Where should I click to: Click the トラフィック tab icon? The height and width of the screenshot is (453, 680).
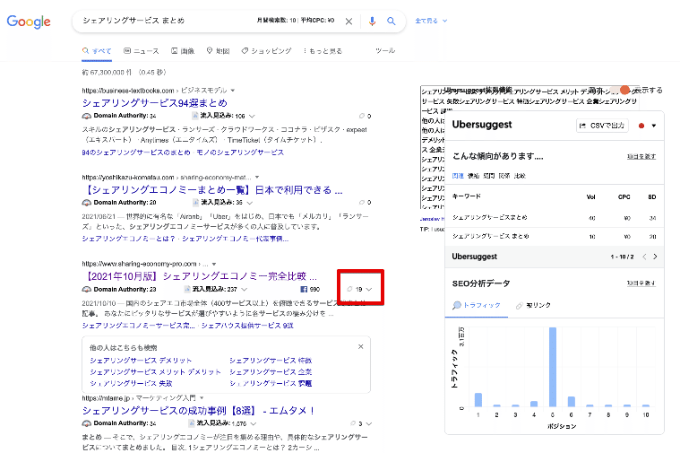point(457,305)
